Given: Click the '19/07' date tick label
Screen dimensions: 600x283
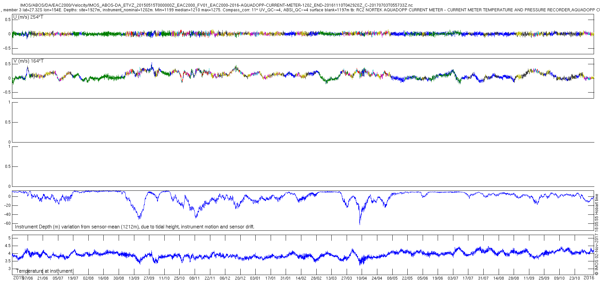Looking at the screenshot, I should pyautogui.click(x=73, y=278).
